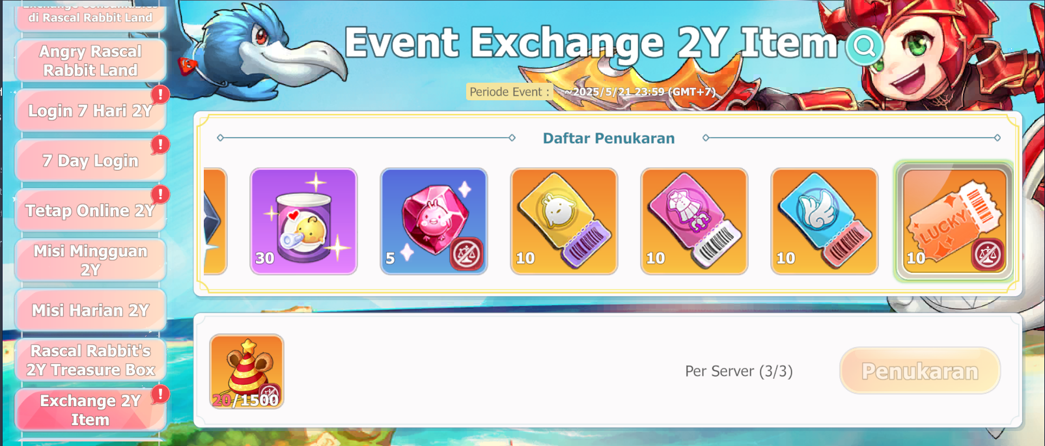Viewport: 1045px width, 446px height.
Task: Select the purple chick can item
Action: pyautogui.click(x=303, y=221)
